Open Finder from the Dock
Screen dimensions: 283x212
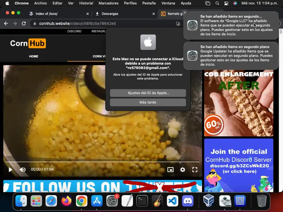21,201
